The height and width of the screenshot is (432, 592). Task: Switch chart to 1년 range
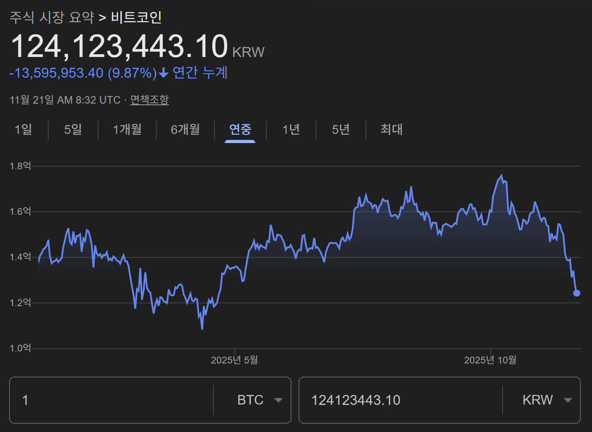[291, 130]
